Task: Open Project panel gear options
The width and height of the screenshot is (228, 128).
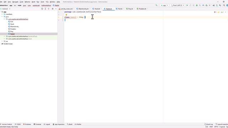Action: click(x=53, y=9)
